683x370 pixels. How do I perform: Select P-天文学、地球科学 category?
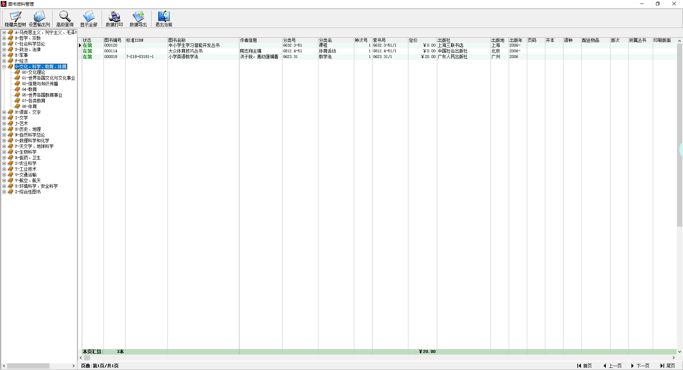tap(34, 146)
